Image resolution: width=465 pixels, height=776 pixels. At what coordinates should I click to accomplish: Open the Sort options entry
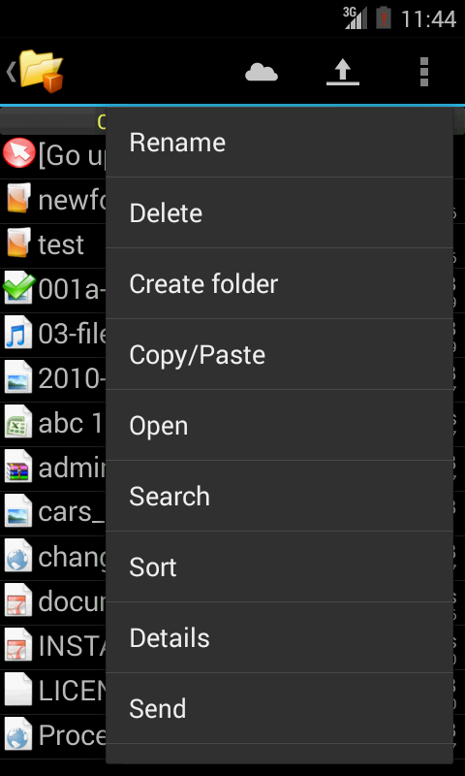coord(279,566)
